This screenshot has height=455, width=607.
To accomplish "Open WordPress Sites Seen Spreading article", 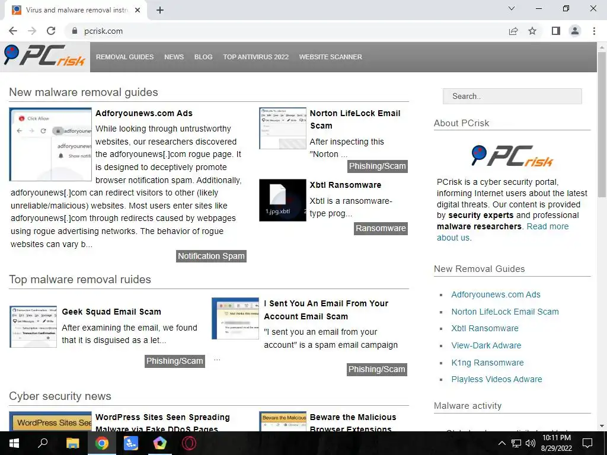I will [x=162, y=423].
